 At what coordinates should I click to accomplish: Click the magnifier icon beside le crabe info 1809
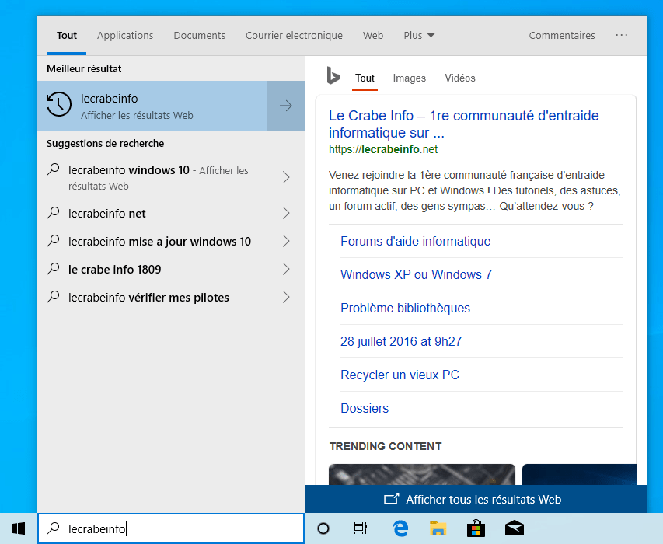54,268
